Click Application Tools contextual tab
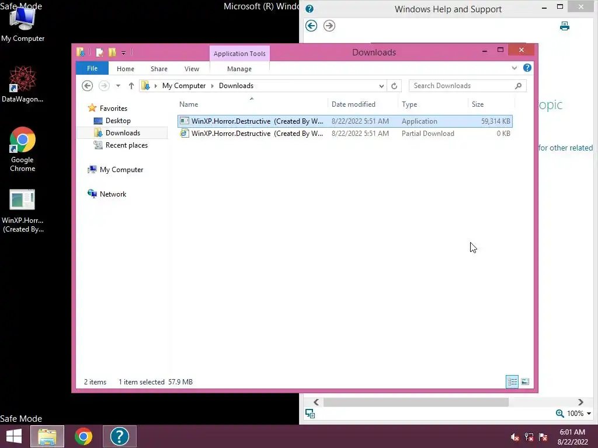Viewport: 598px width, 448px height. point(239,53)
